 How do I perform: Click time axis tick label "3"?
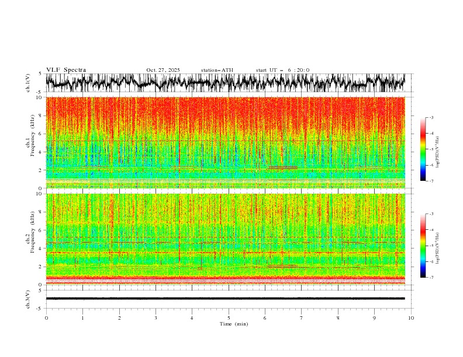pos(156,318)
